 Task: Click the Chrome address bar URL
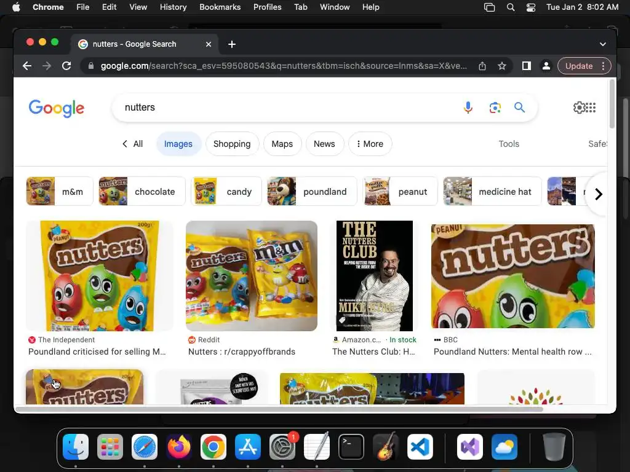(x=284, y=66)
